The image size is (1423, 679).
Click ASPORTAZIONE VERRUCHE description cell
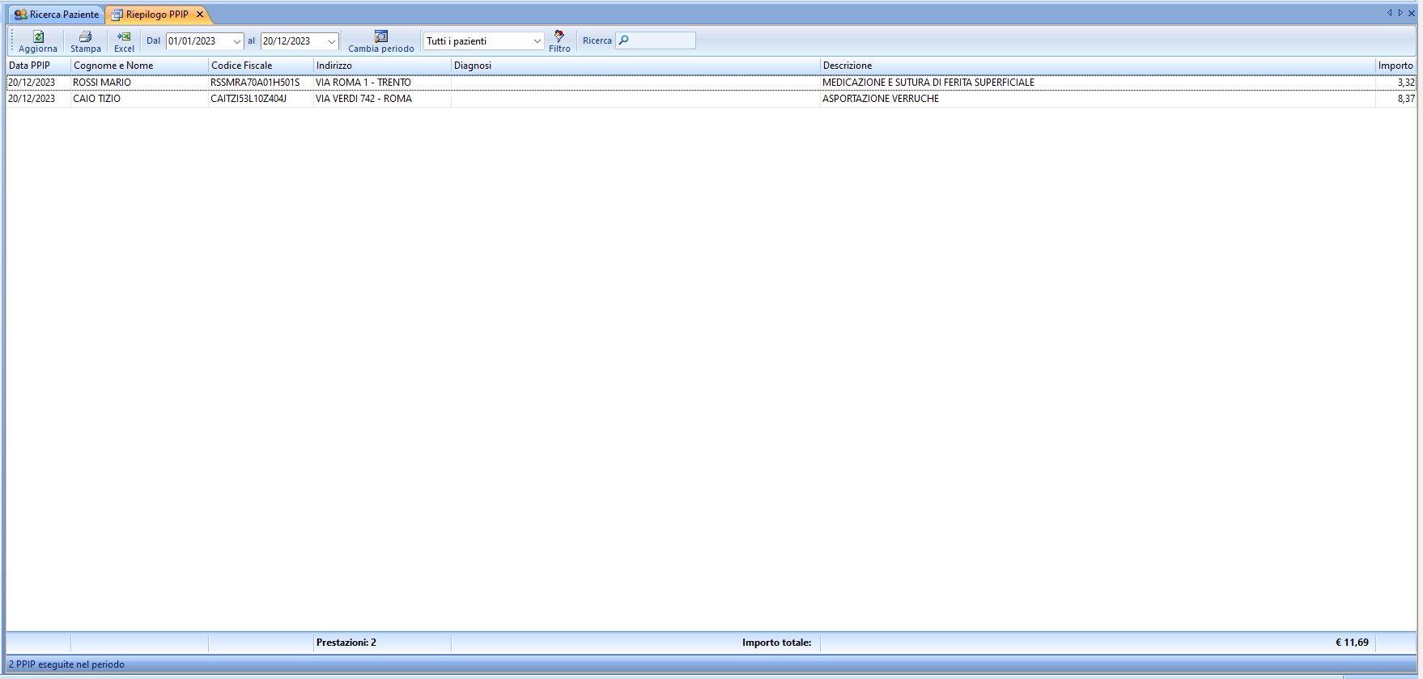coord(1098,99)
